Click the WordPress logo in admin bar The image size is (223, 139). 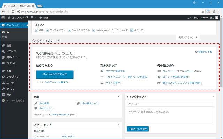point(3,17)
